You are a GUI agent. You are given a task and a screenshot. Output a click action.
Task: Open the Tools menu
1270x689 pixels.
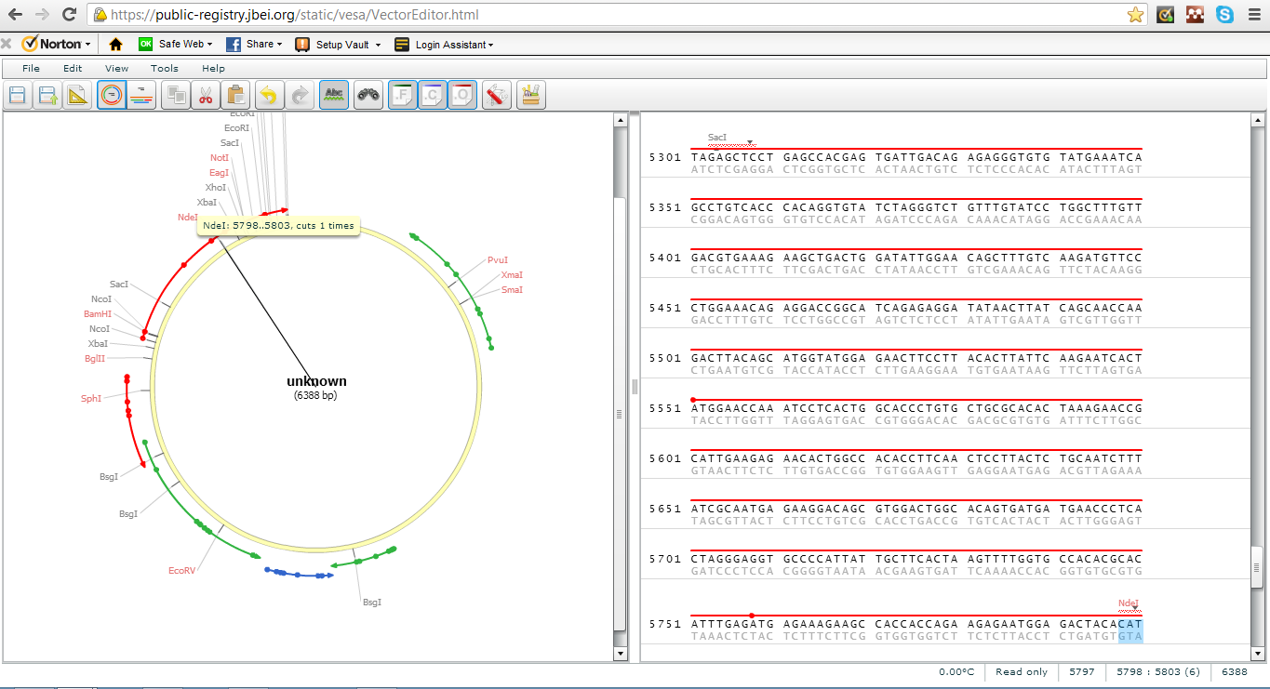pyautogui.click(x=164, y=68)
